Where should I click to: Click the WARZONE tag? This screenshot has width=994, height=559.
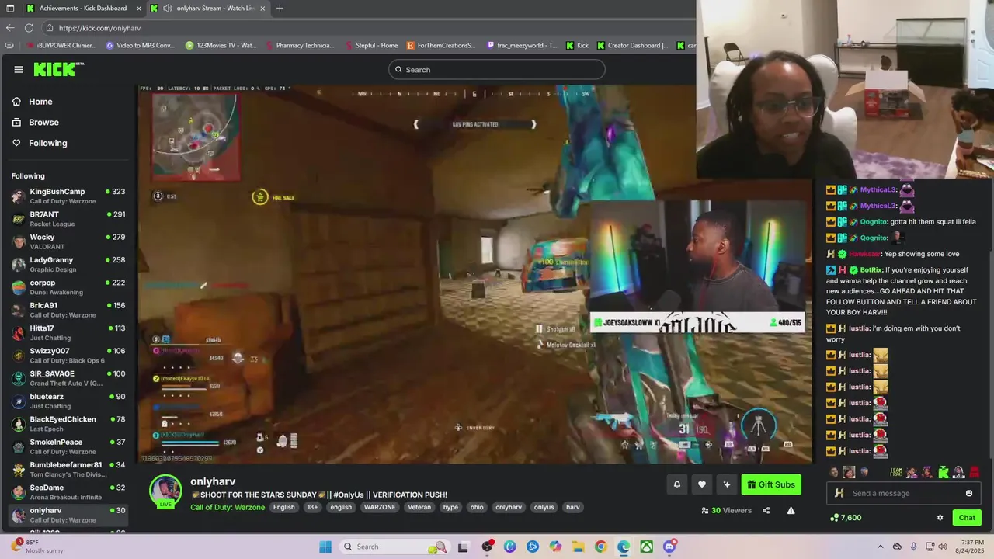(x=380, y=507)
